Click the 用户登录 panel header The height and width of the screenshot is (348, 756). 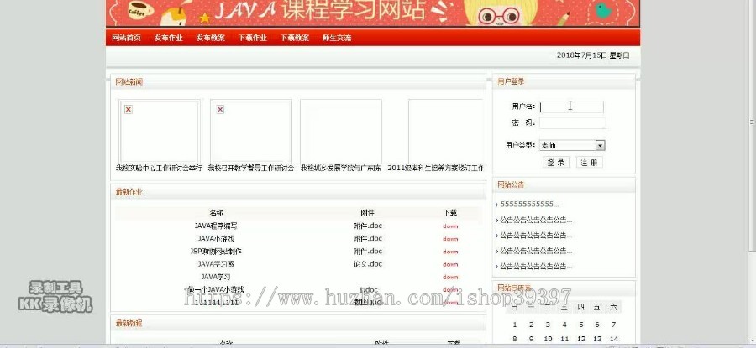(511, 81)
